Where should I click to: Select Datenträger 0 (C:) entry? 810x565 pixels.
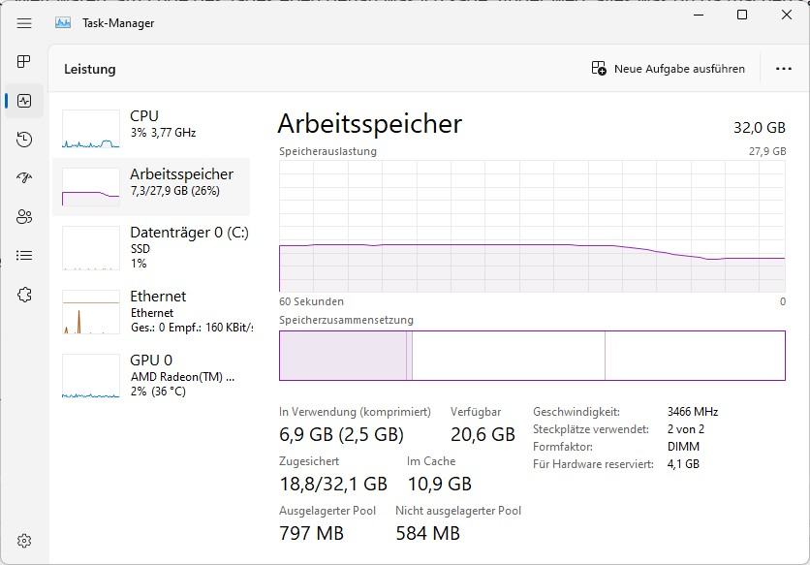(x=151, y=247)
